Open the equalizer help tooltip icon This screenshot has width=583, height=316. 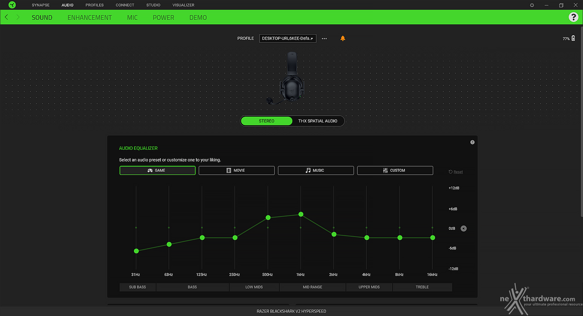click(x=472, y=142)
